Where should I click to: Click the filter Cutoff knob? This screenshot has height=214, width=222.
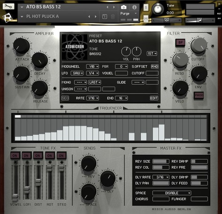199,45
